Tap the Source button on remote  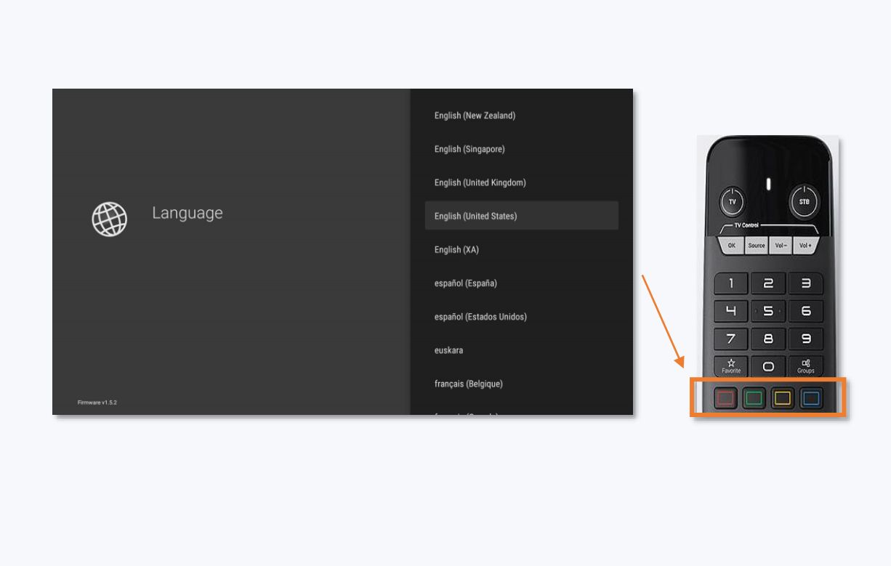tap(757, 246)
